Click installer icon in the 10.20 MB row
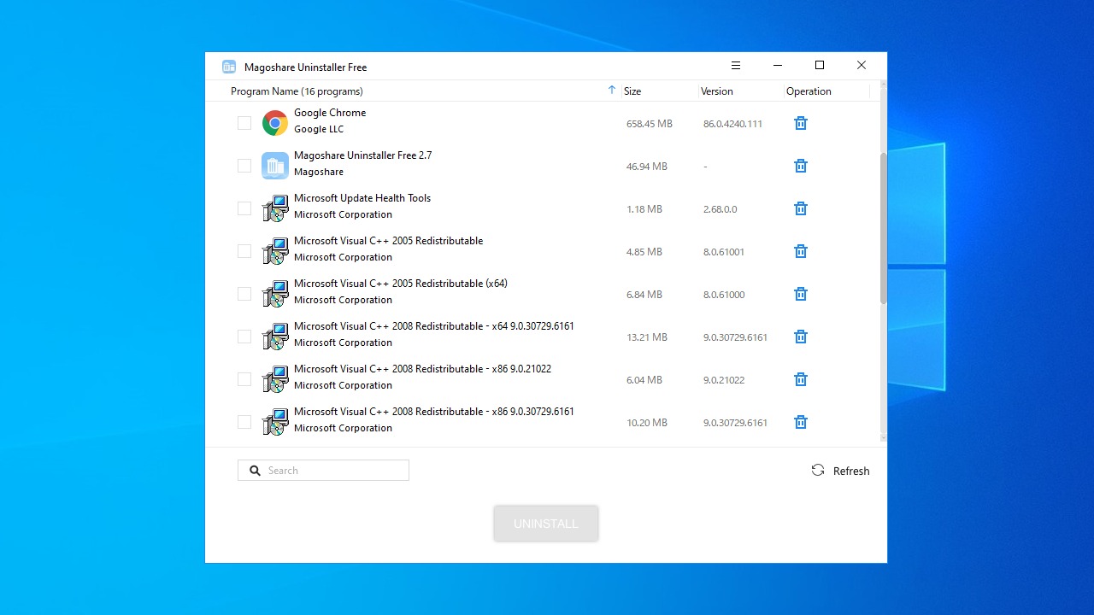 coord(275,422)
